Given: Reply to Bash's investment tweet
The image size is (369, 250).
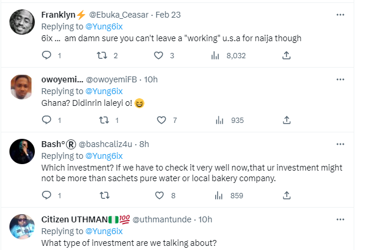Looking at the screenshot, I should (x=47, y=195).
